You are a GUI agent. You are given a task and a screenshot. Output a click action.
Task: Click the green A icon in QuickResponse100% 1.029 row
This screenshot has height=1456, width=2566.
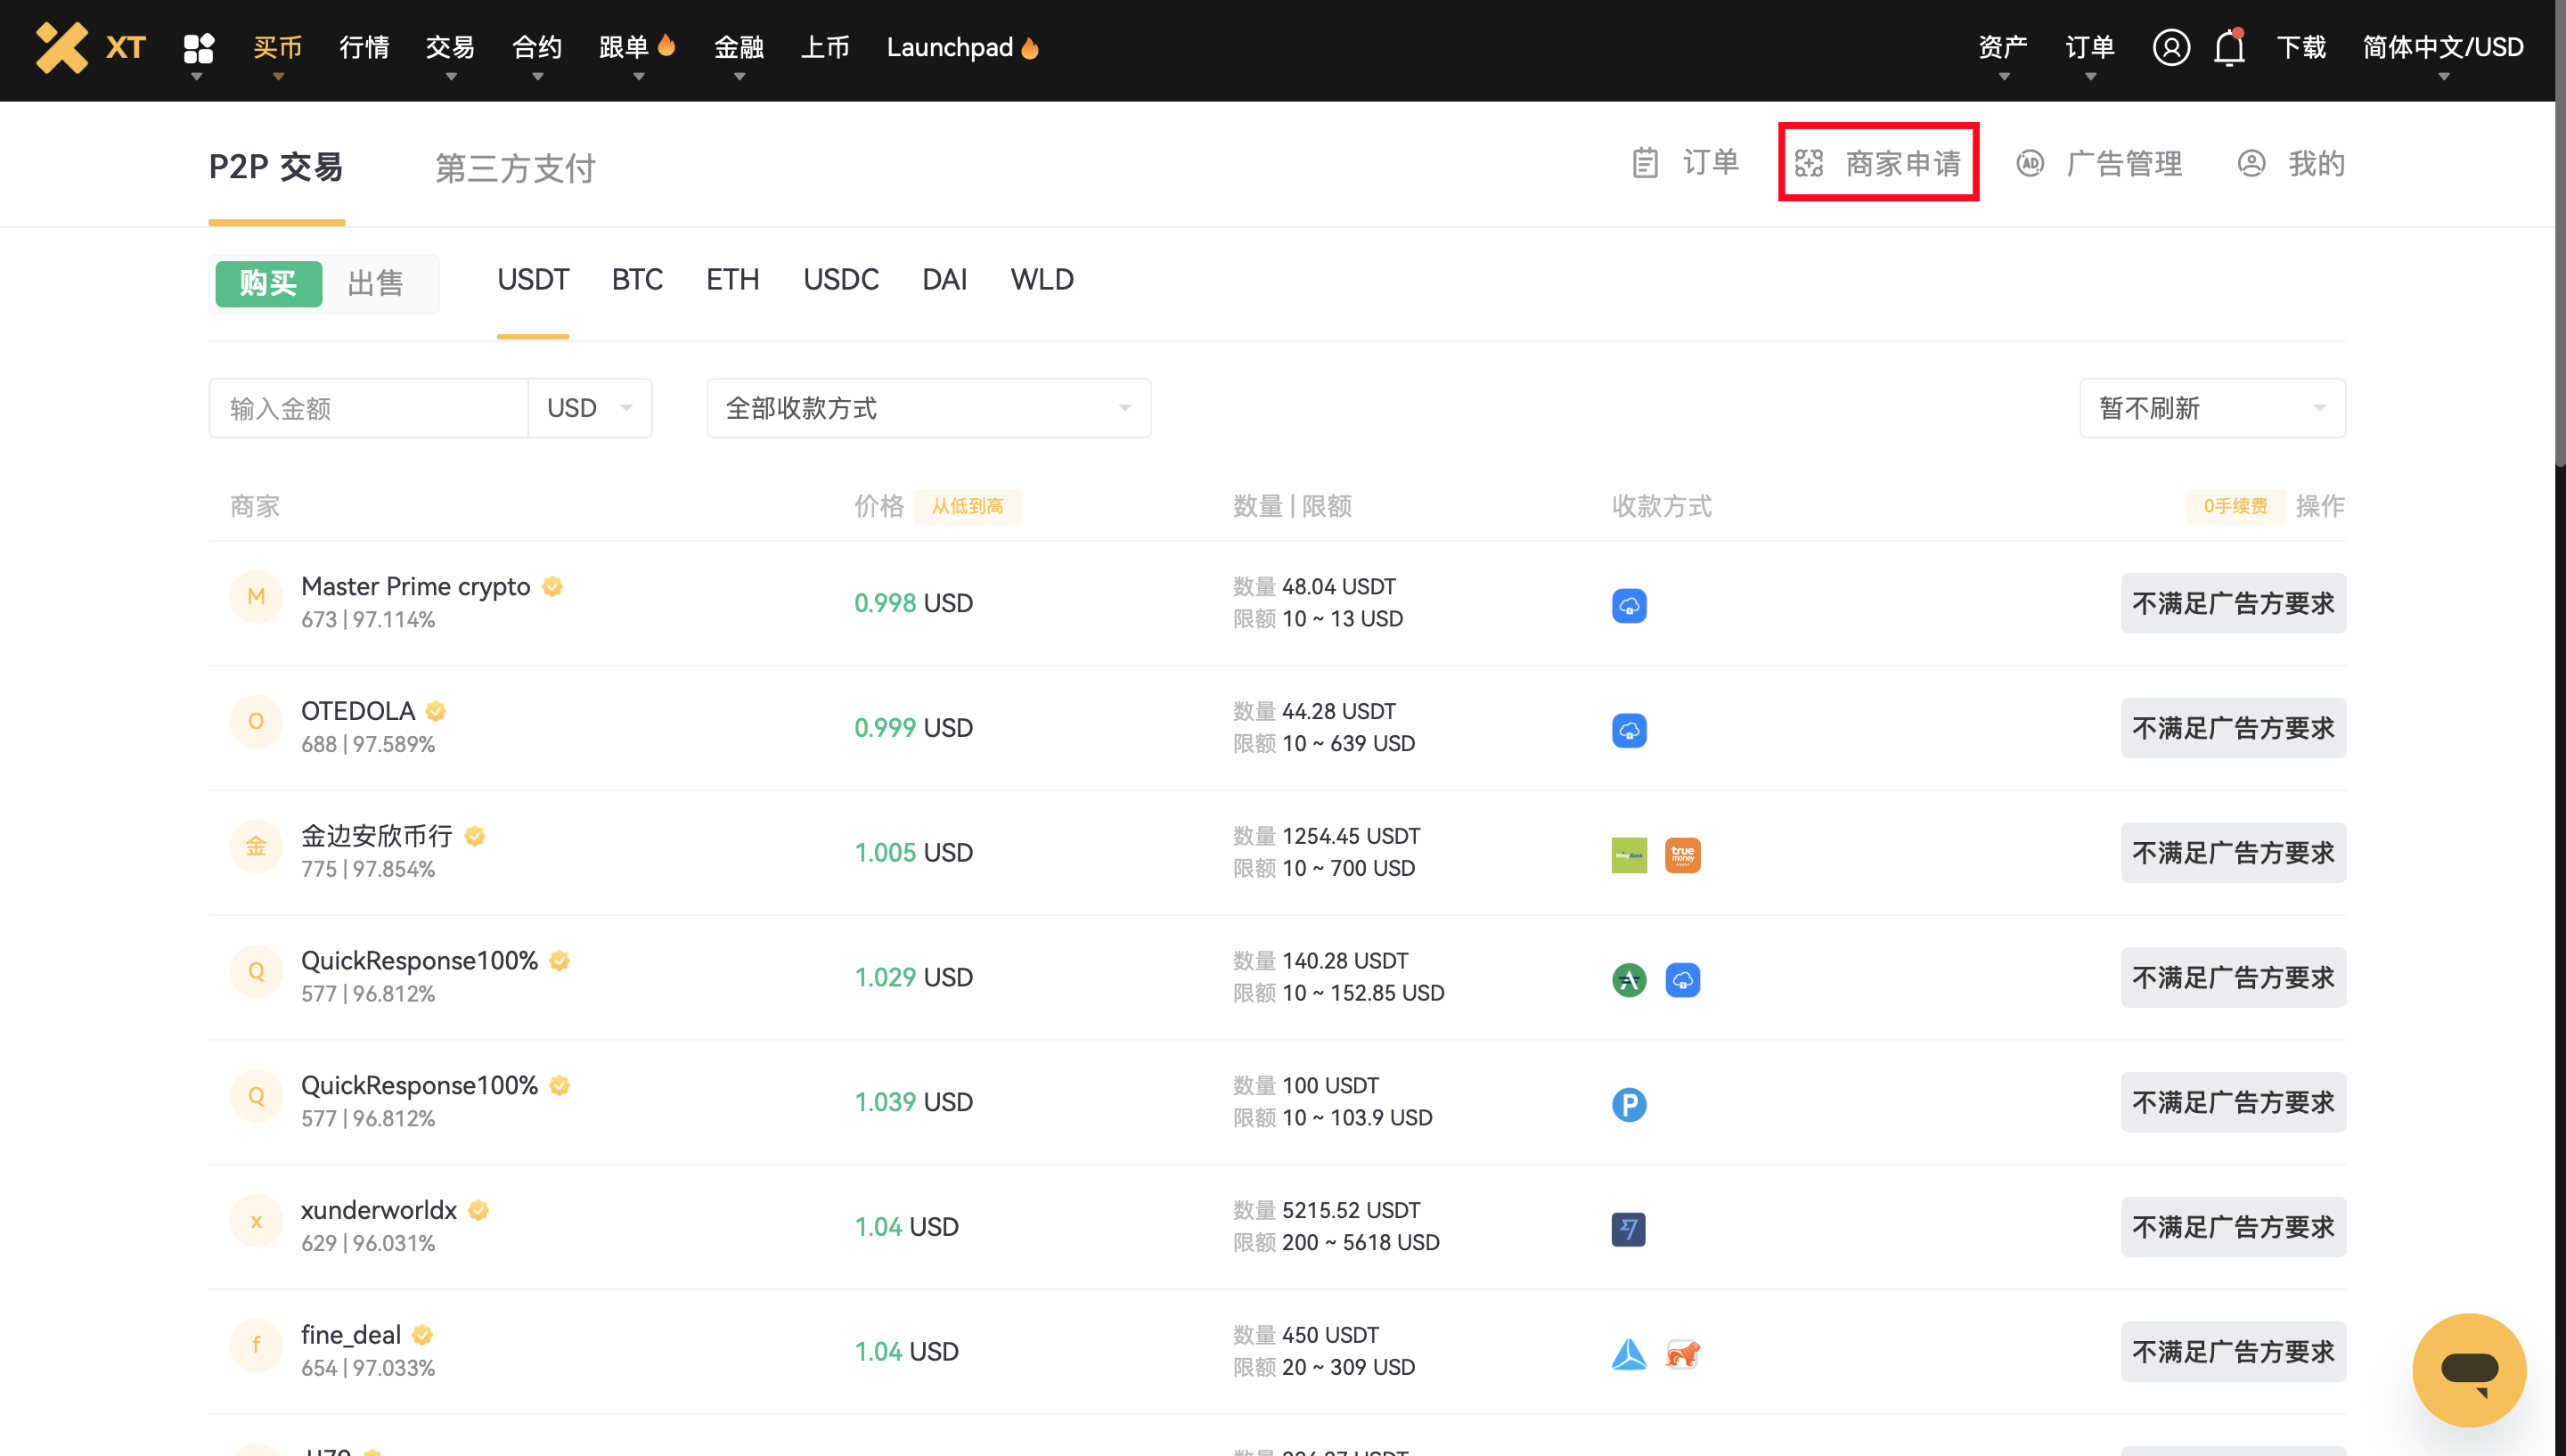1629,980
